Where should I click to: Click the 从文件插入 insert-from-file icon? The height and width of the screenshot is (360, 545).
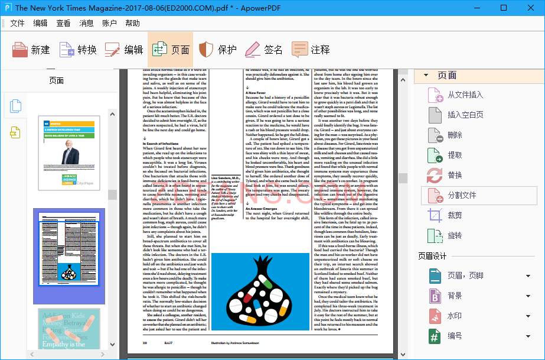(435, 95)
